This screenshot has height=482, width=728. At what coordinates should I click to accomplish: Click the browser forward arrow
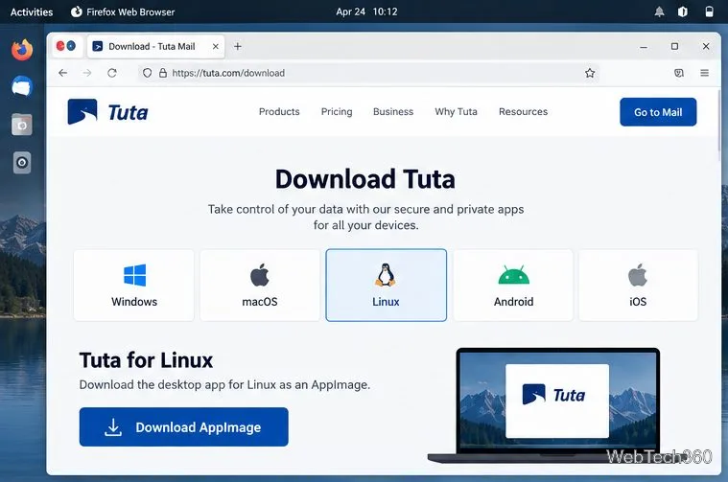(87, 73)
